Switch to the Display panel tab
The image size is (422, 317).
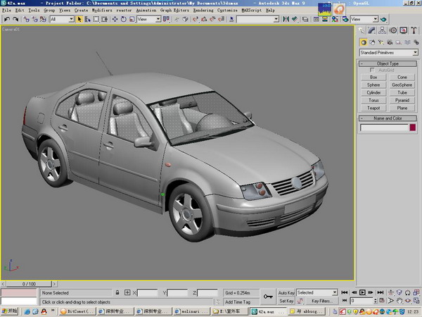[x=403, y=30]
